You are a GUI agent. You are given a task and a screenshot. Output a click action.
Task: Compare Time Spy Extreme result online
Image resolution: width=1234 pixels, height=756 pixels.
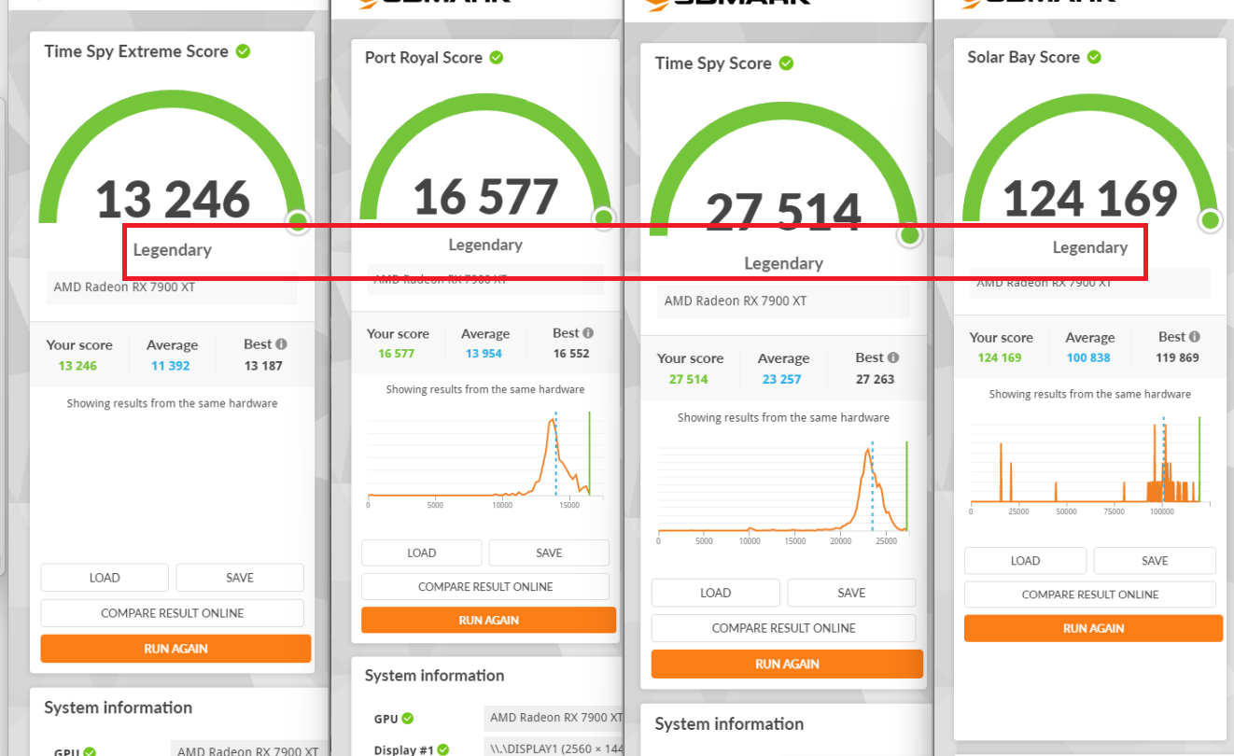tap(173, 613)
